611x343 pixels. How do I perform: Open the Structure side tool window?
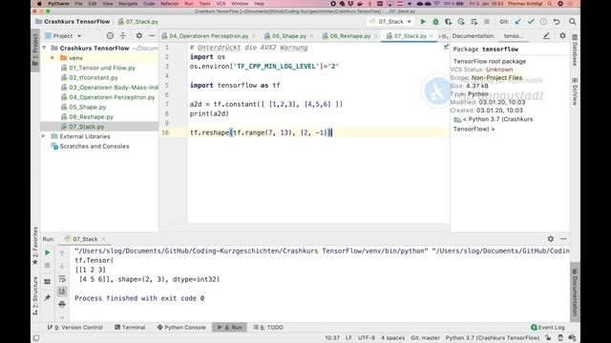tap(35, 295)
